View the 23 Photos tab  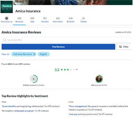point(83,20)
